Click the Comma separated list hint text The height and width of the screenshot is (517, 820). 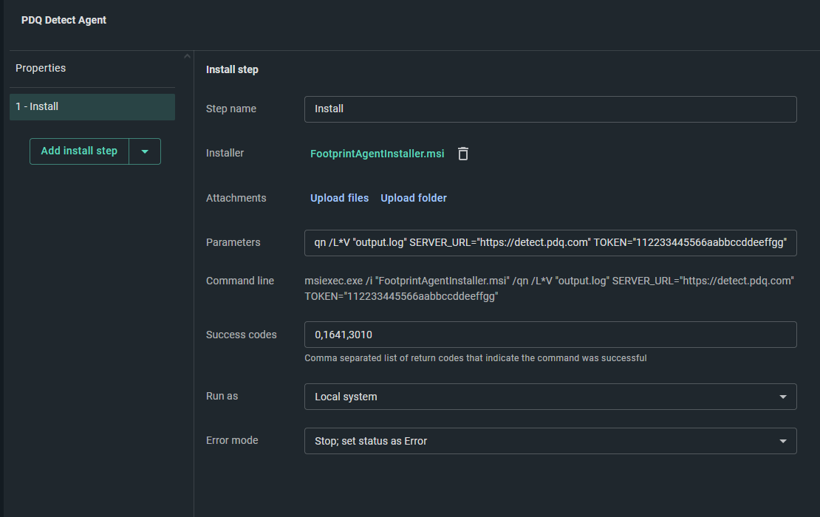click(475, 358)
